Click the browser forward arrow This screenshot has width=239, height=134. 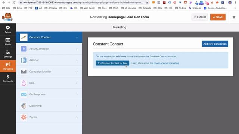point(9,3)
